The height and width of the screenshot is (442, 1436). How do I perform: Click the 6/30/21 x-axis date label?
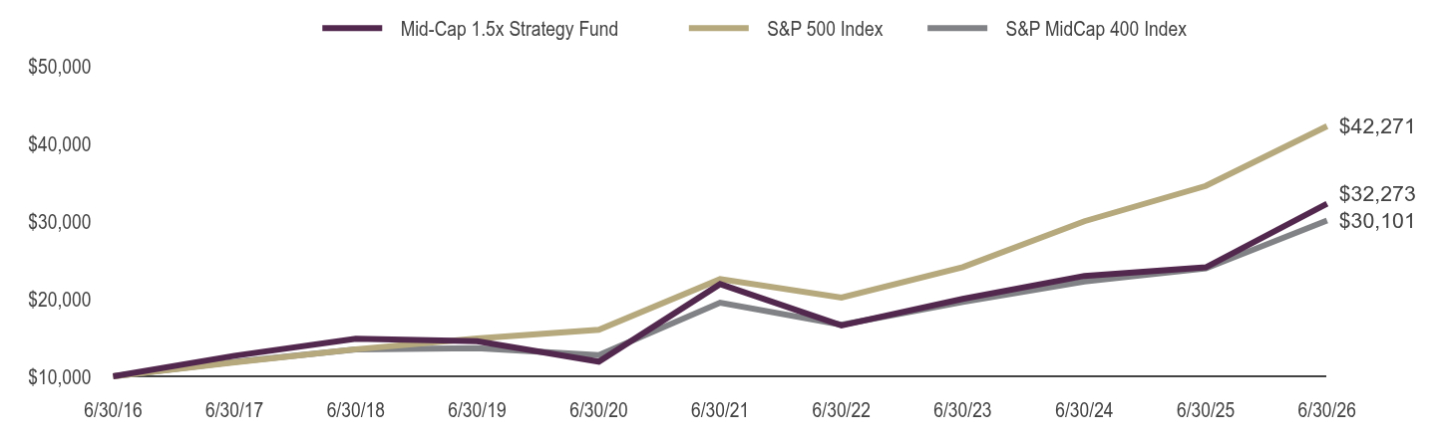point(721,410)
